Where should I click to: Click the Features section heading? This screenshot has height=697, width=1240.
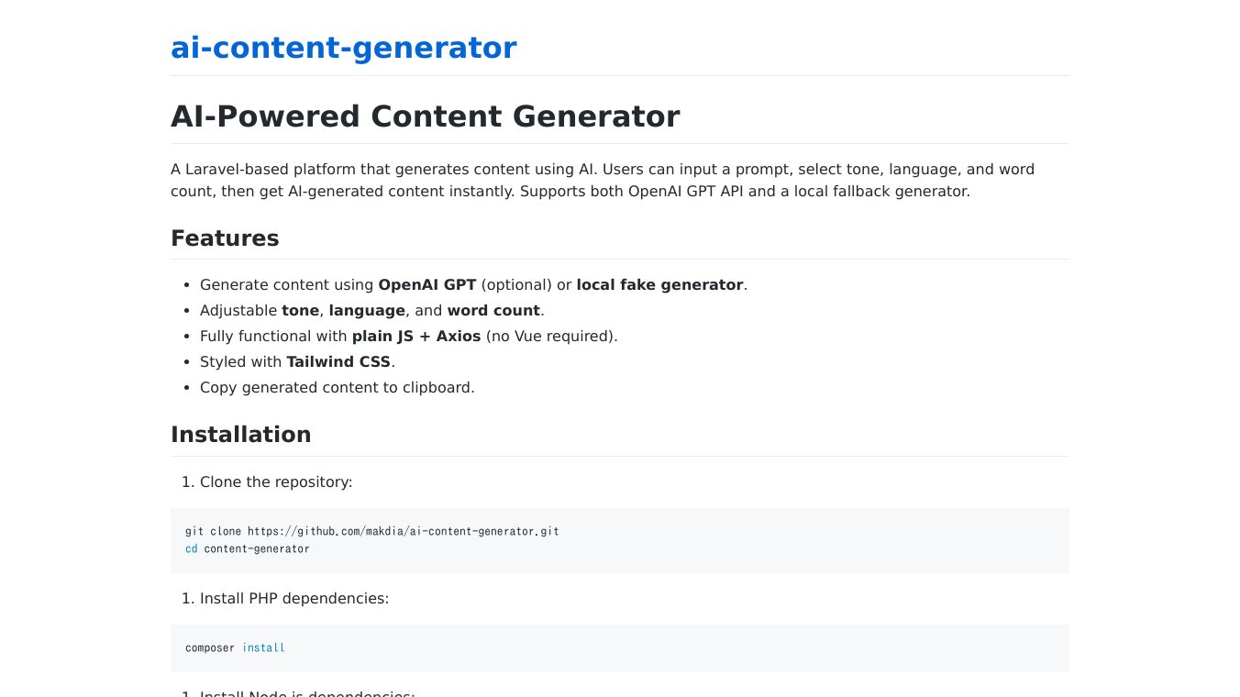225,238
